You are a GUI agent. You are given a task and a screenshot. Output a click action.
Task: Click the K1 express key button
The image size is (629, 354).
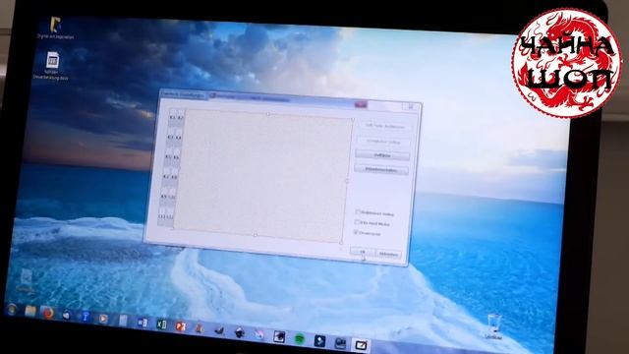(173, 117)
